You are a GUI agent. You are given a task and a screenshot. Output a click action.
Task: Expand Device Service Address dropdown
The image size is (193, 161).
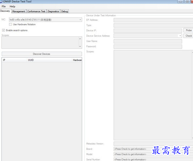(180, 36)
